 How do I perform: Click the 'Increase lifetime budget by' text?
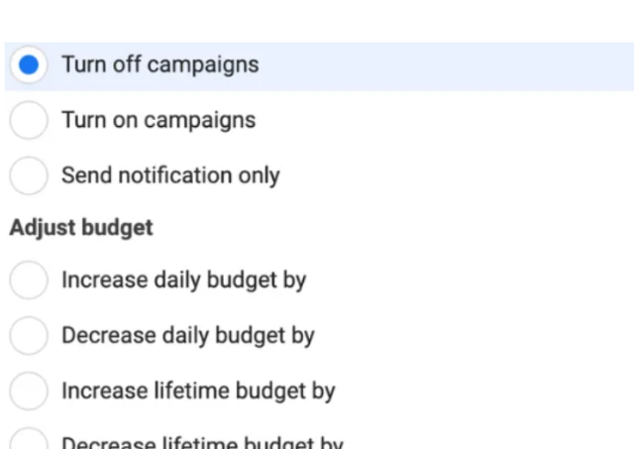(x=198, y=392)
